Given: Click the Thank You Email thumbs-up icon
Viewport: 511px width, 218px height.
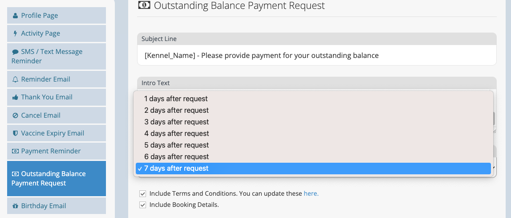Looking at the screenshot, I should pyautogui.click(x=15, y=97).
